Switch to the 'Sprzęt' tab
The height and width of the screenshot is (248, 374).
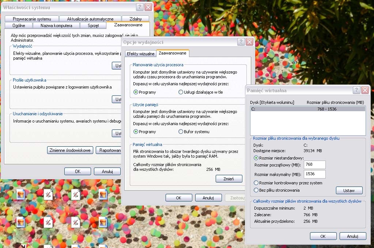tap(92, 25)
